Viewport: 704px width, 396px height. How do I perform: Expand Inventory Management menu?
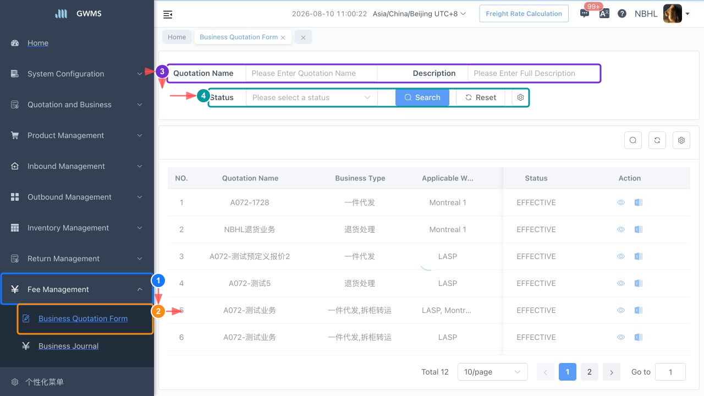[77, 228]
